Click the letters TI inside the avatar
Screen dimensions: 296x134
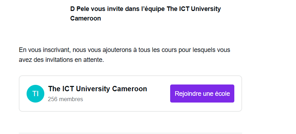coord(35,94)
